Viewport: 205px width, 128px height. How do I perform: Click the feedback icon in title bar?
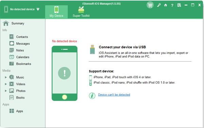[179, 5]
